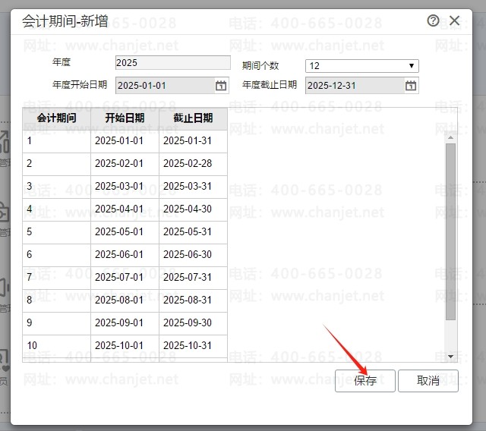Click end date cell 2025-03-31
Viewport: 486px width, 431px height.
[193, 187]
